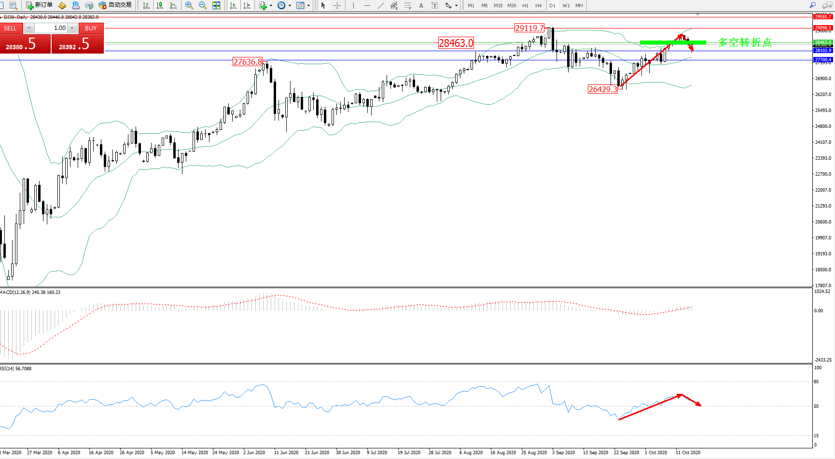Open the indicators list dropdown arrow
The image size is (835, 459).
(271, 6)
